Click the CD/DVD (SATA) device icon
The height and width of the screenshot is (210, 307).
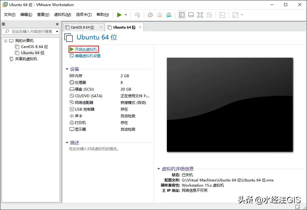pyautogui.click(x=71, y=96)
